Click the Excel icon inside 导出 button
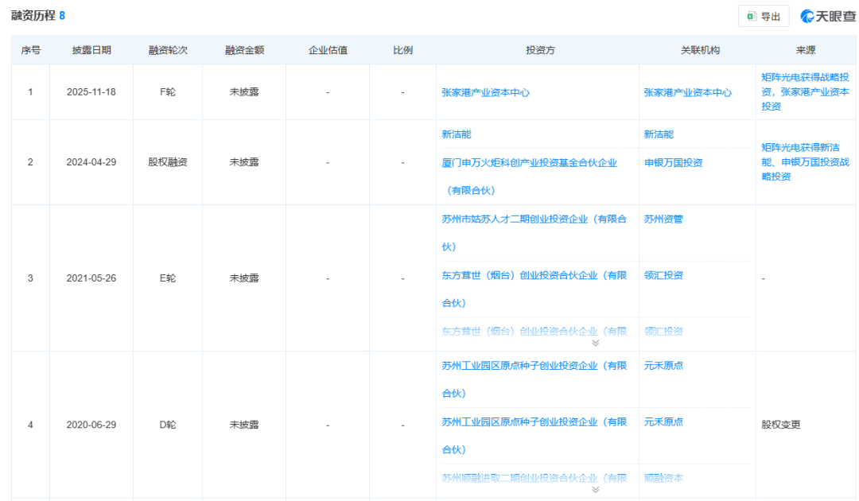 click(x=751, y=16)
